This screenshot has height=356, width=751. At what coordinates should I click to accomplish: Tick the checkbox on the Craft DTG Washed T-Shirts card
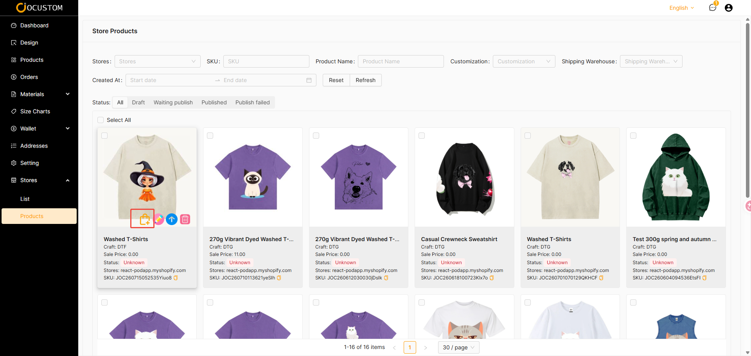tap(528, 136)
